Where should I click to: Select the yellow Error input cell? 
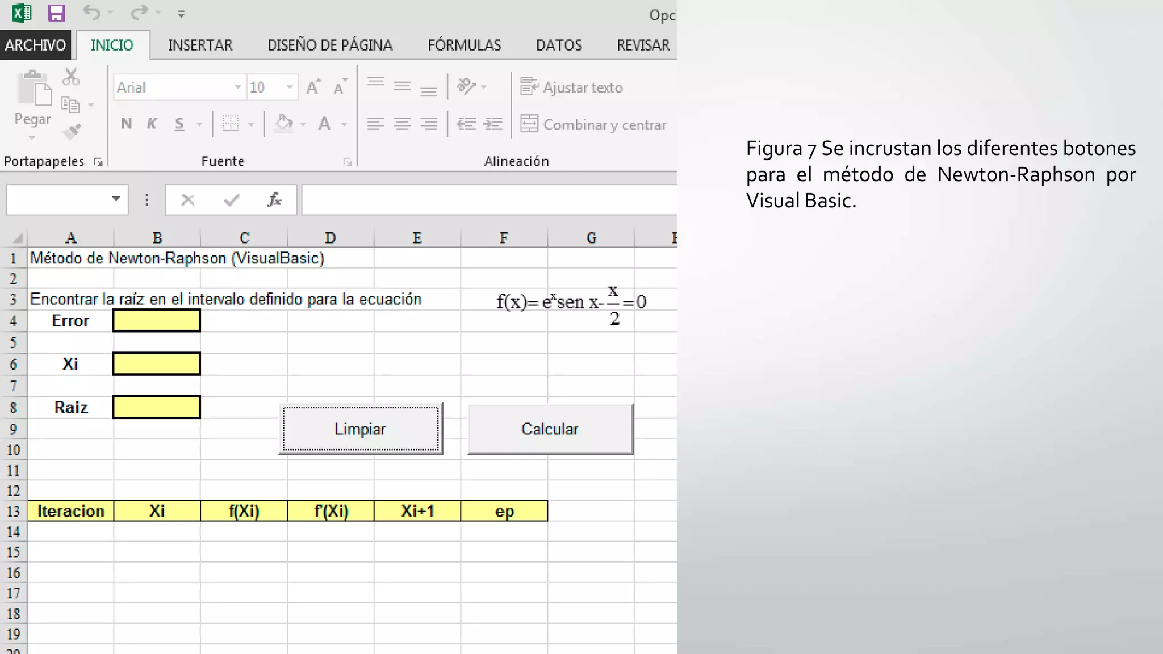[157, 321]
